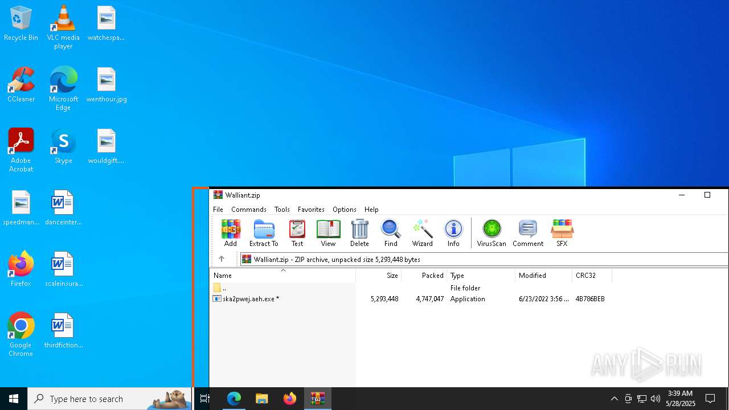Select danceinter... Word document
Screen dimensions: 729x410
click(63, 208)
